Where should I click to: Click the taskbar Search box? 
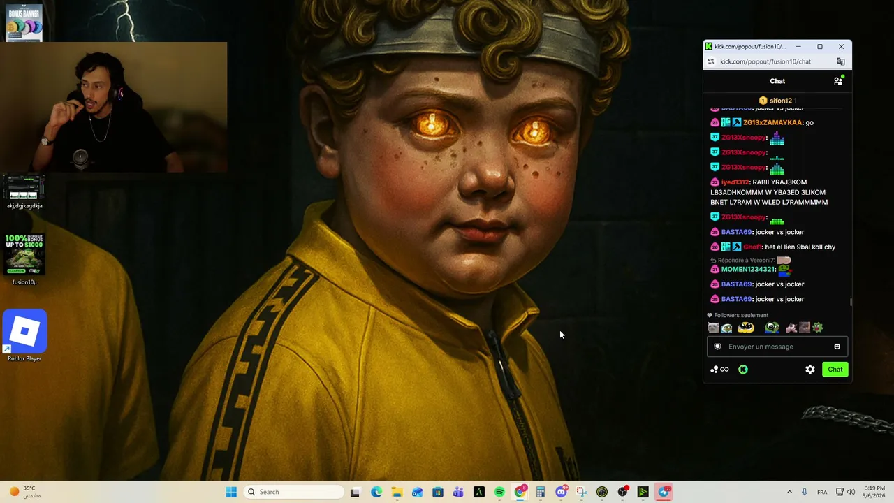click(294, 492)
